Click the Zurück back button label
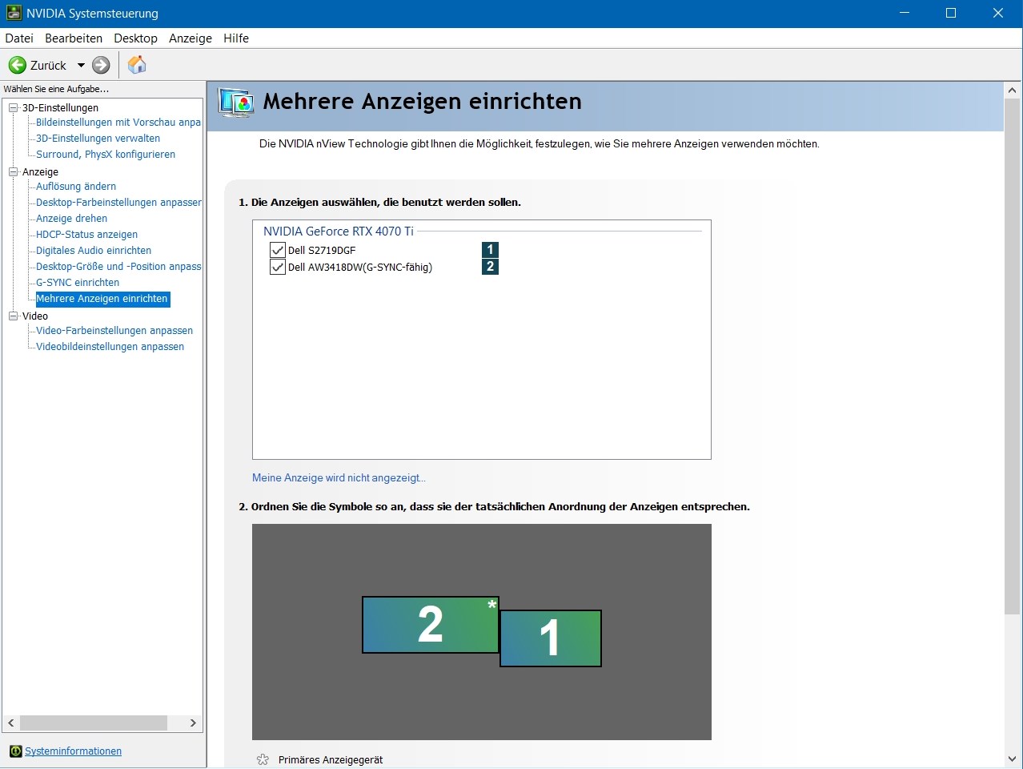The height and width of the screenshot is (769, 1023). tap(48, 66)
